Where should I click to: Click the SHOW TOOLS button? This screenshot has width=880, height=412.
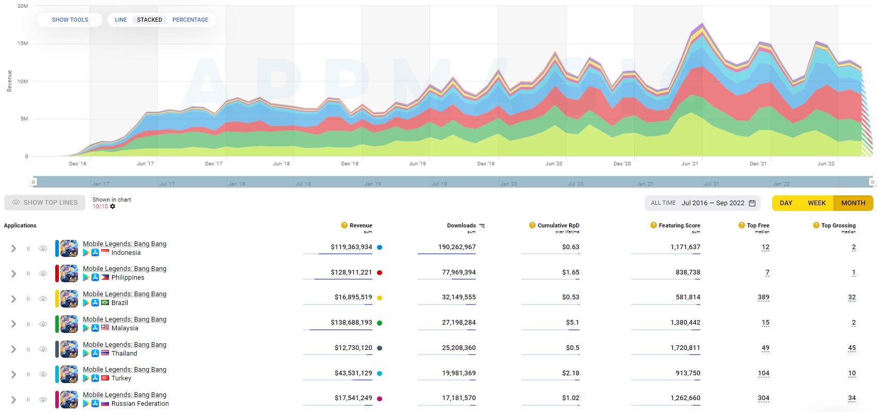tap(70, 20)
